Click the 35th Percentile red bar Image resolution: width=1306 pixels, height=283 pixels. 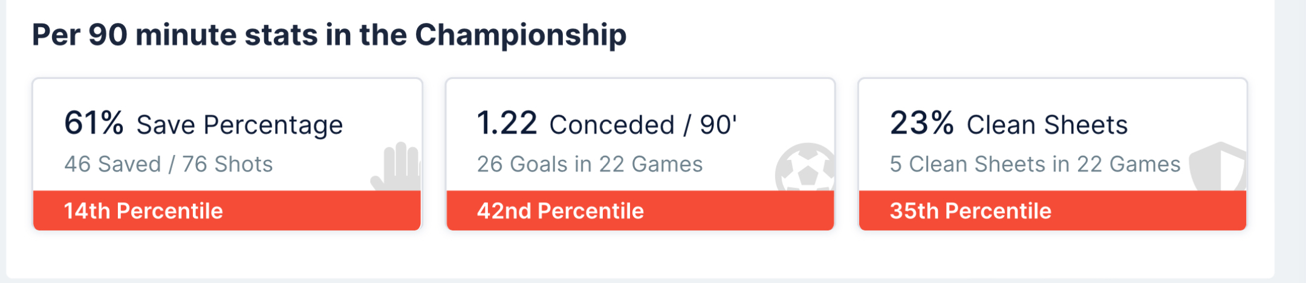click(1149, 211)
